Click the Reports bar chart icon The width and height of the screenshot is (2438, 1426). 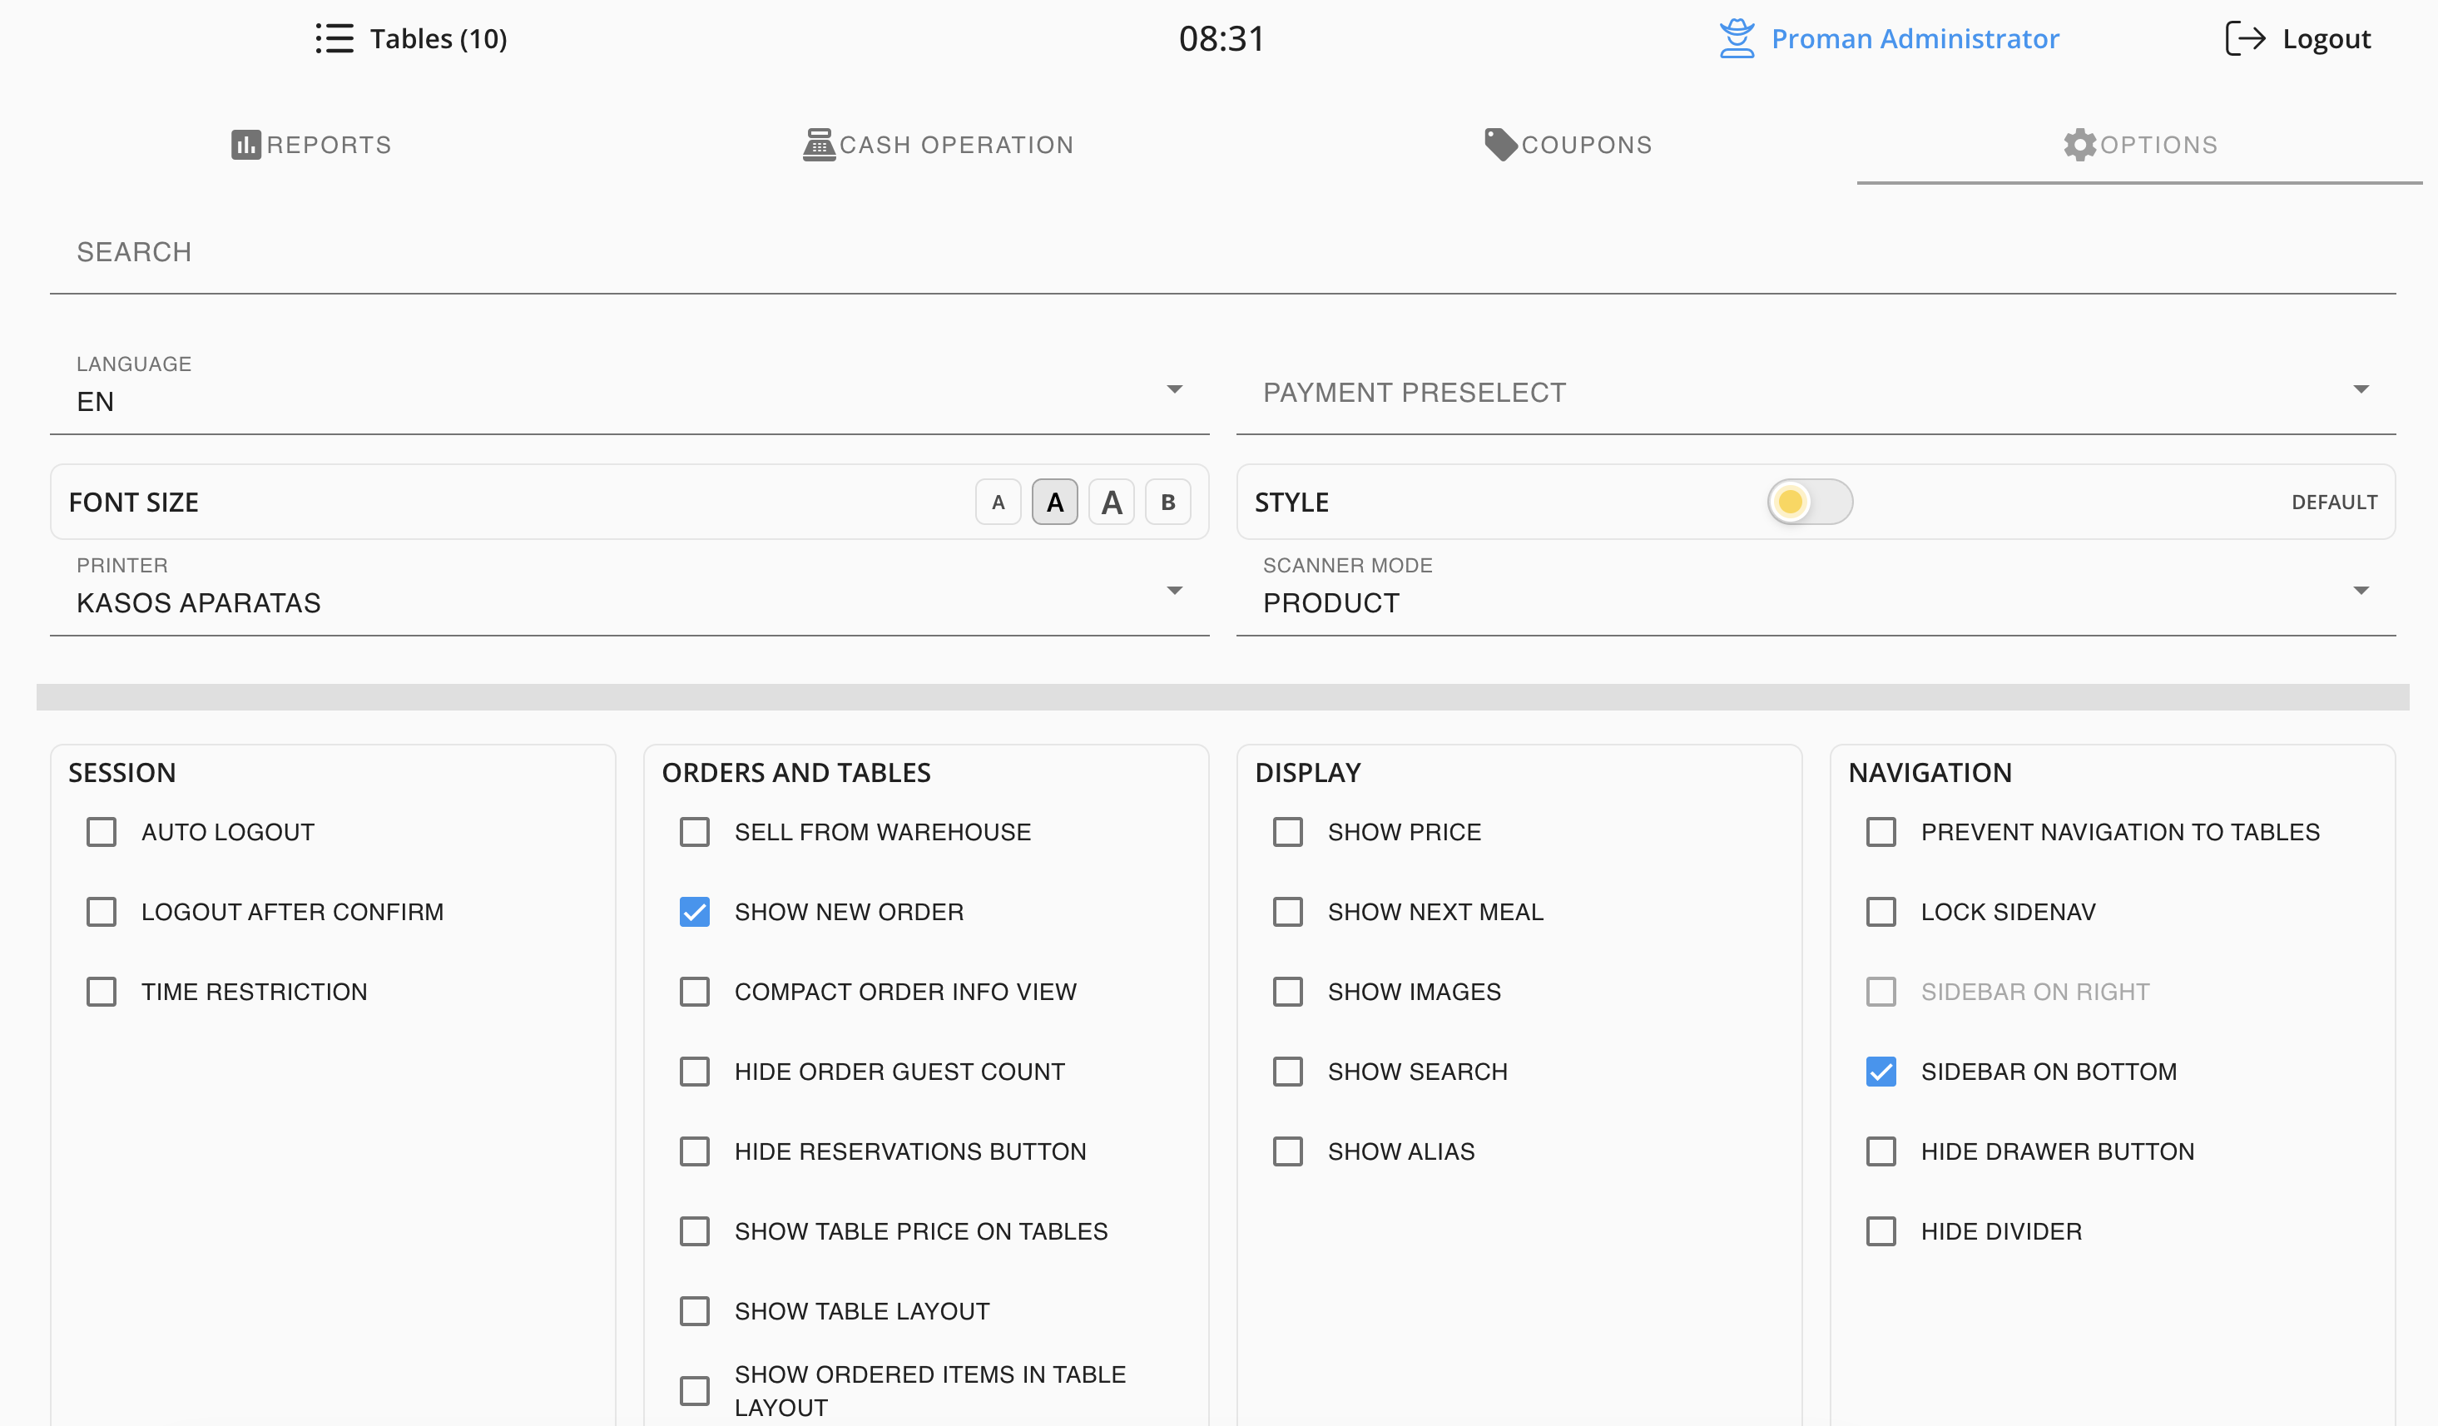coord(245,145)
